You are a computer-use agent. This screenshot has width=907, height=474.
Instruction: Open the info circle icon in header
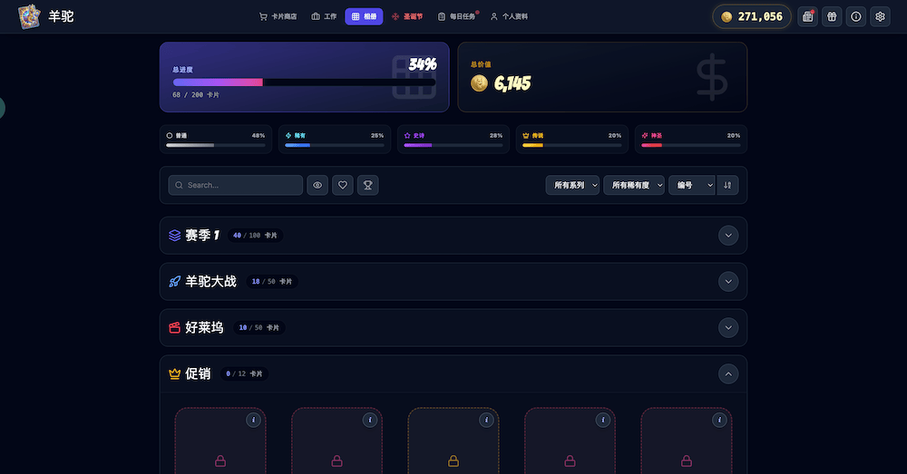tap(855, 16)
